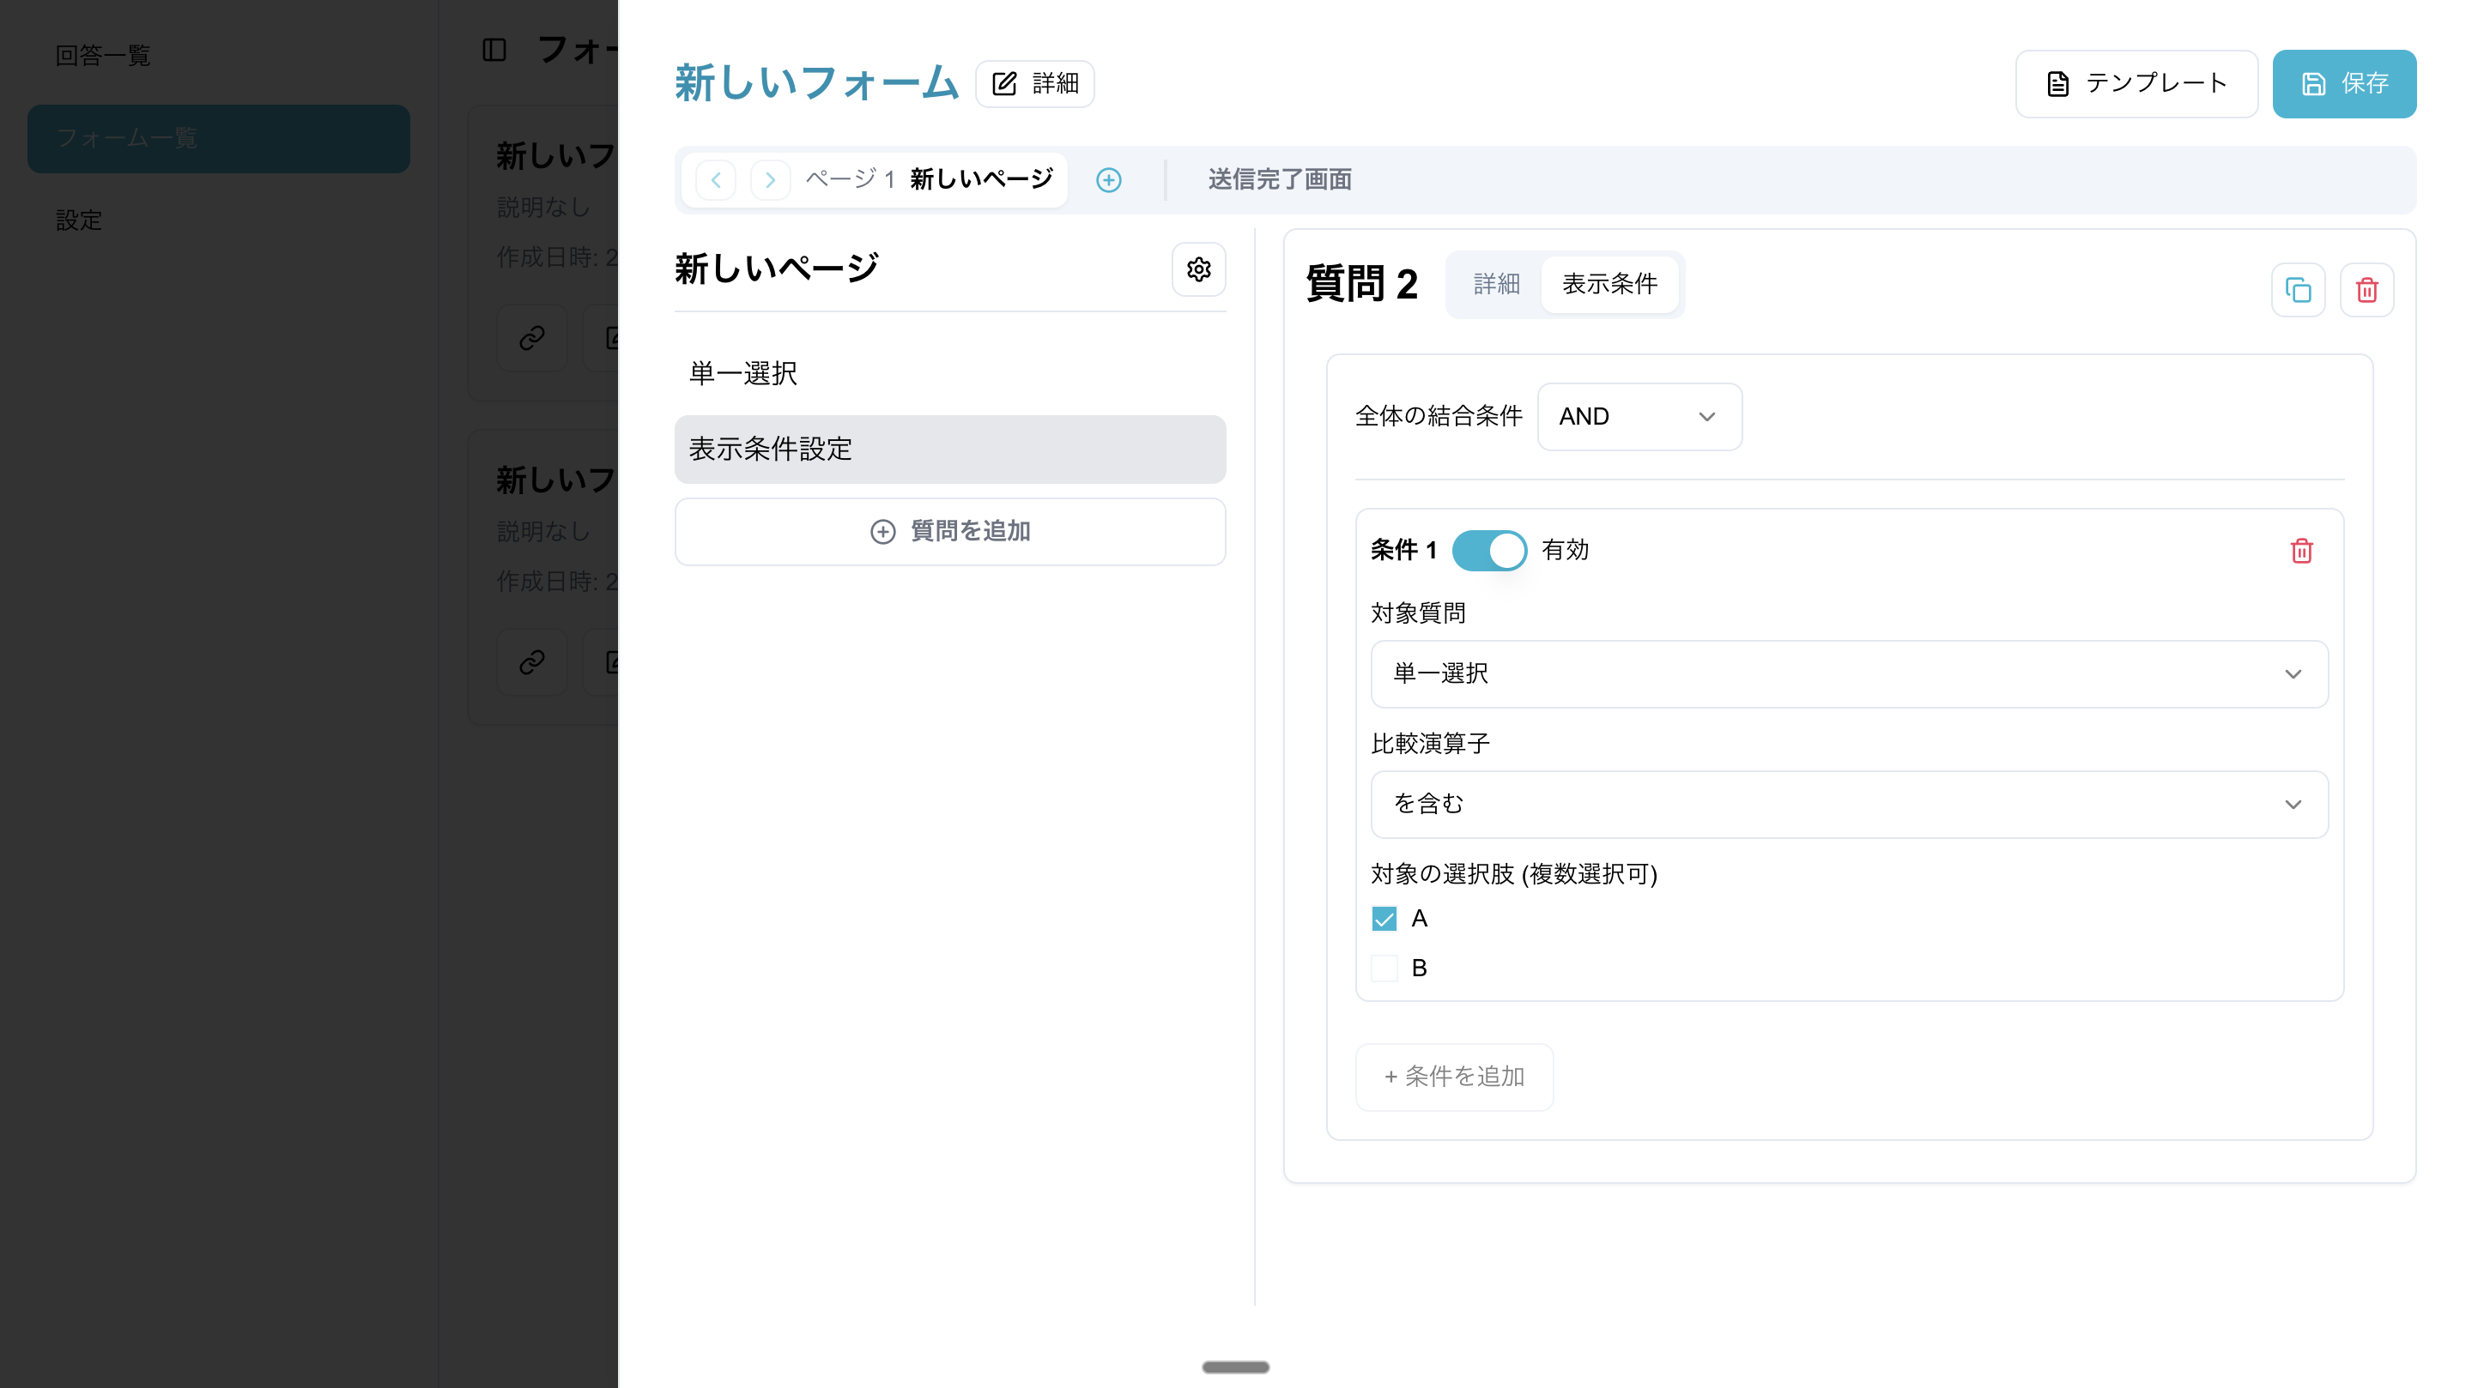This screenshot has width=2472, height=1388.
Task: Check option B checkbox
Action: tap(1384, 969)
